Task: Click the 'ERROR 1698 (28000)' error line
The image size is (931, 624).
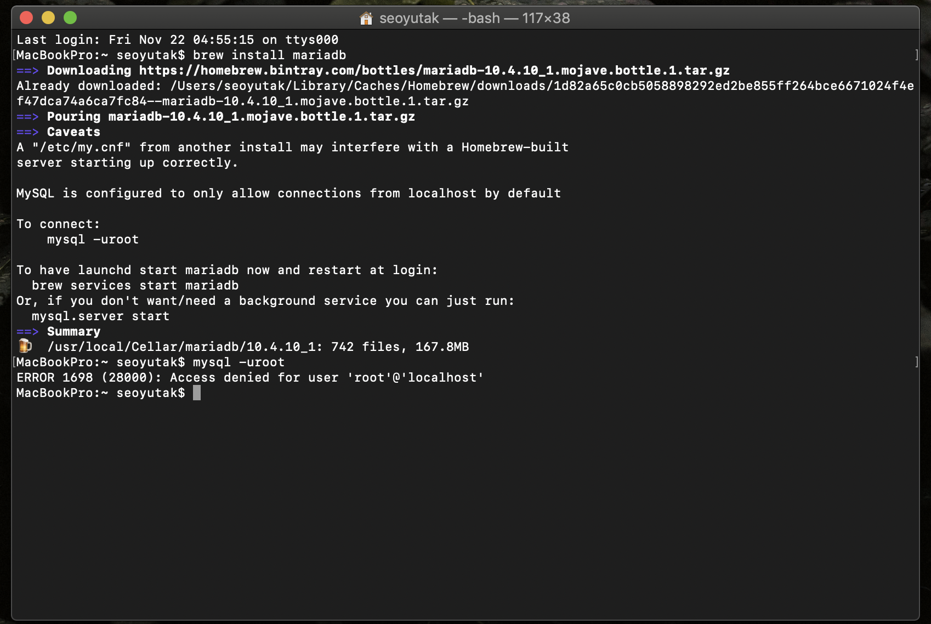Action: (x=250, y=378)
